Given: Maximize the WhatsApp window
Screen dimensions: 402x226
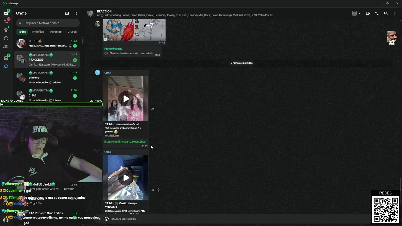Looking at the screenshot, I should point(387,3).
